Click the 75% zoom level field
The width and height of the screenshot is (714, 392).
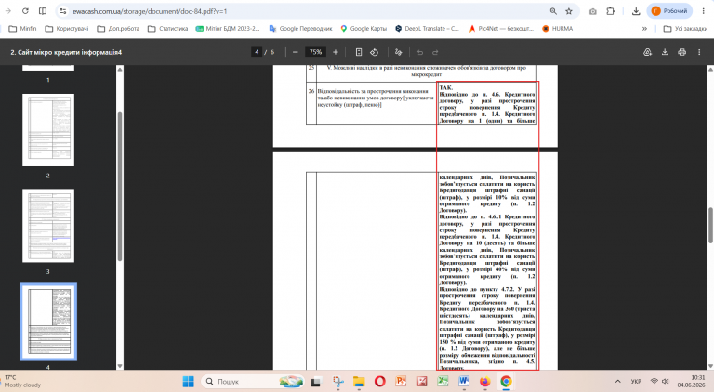coord(315,52)
